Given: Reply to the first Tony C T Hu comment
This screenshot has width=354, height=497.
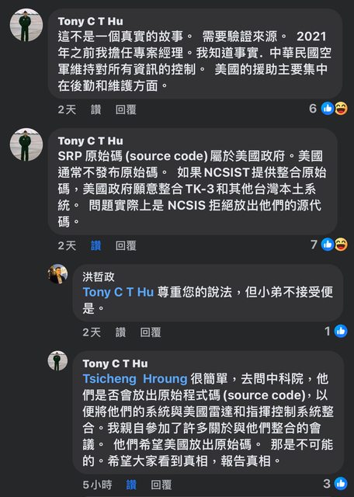Looking at the screenshot, I should [x=126, y=110].
